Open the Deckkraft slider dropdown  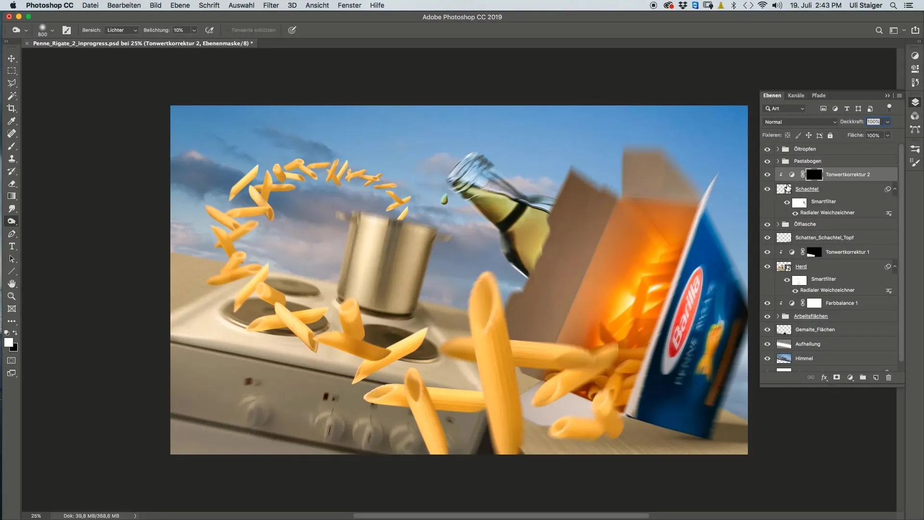[887, 122]
